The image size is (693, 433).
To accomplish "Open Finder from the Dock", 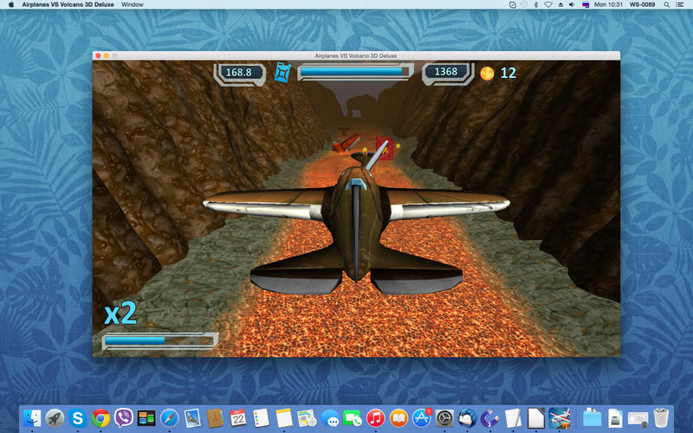I will tap(32, 418).
